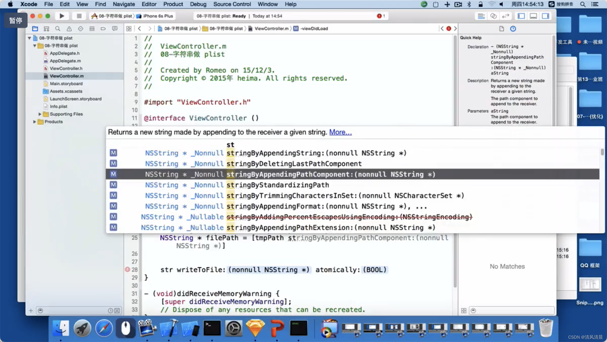607x342 pixels.
Task: Jump to next issue arrow
Action: [455, 29]
